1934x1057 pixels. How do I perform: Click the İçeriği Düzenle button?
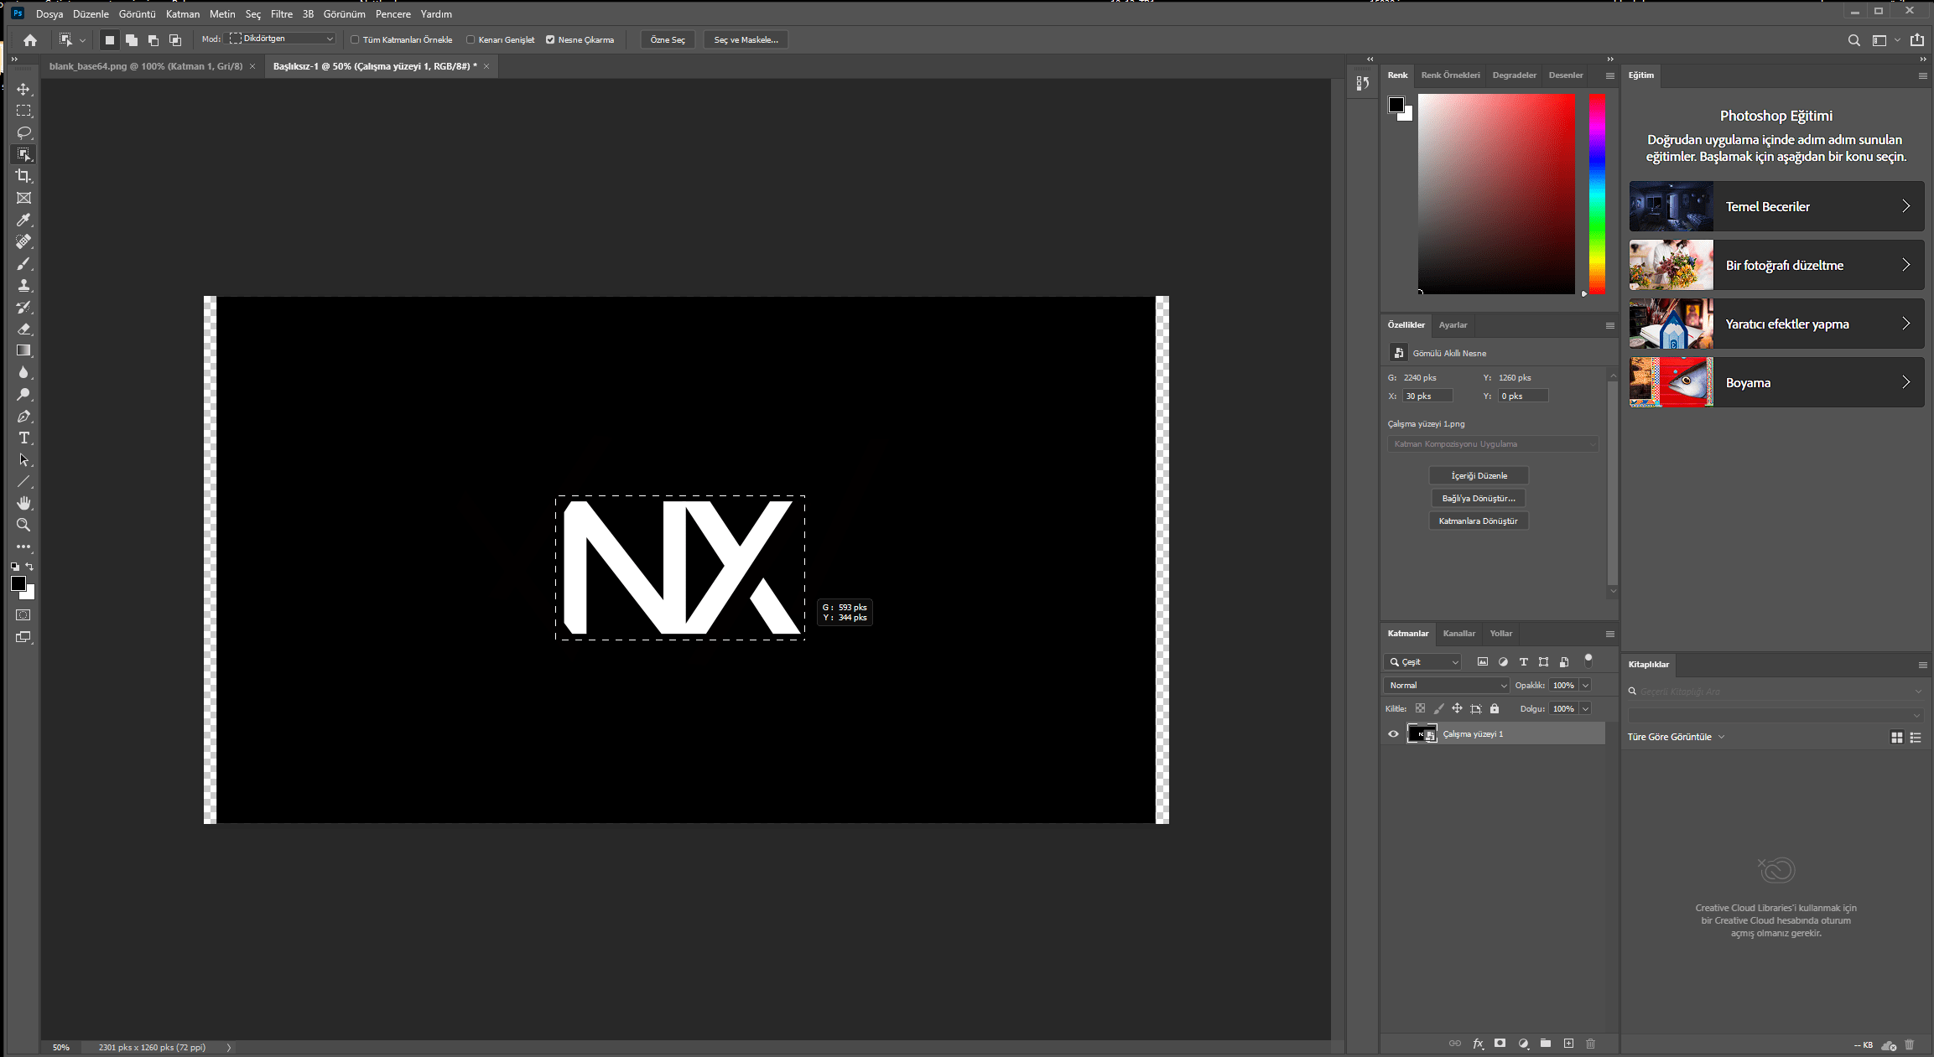[x=1479, y=476]
